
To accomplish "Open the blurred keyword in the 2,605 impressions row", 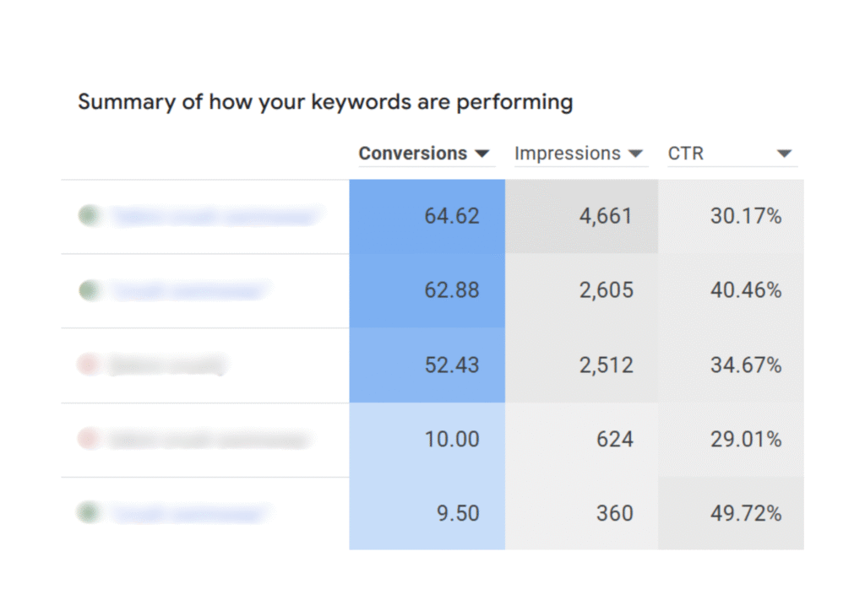I will (188, 291).
